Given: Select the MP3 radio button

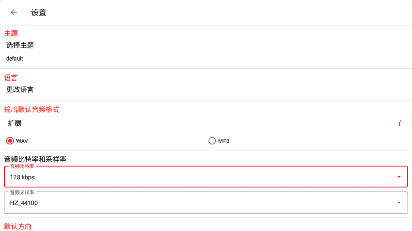Looking at the screenshot, I should pos(212,141).
